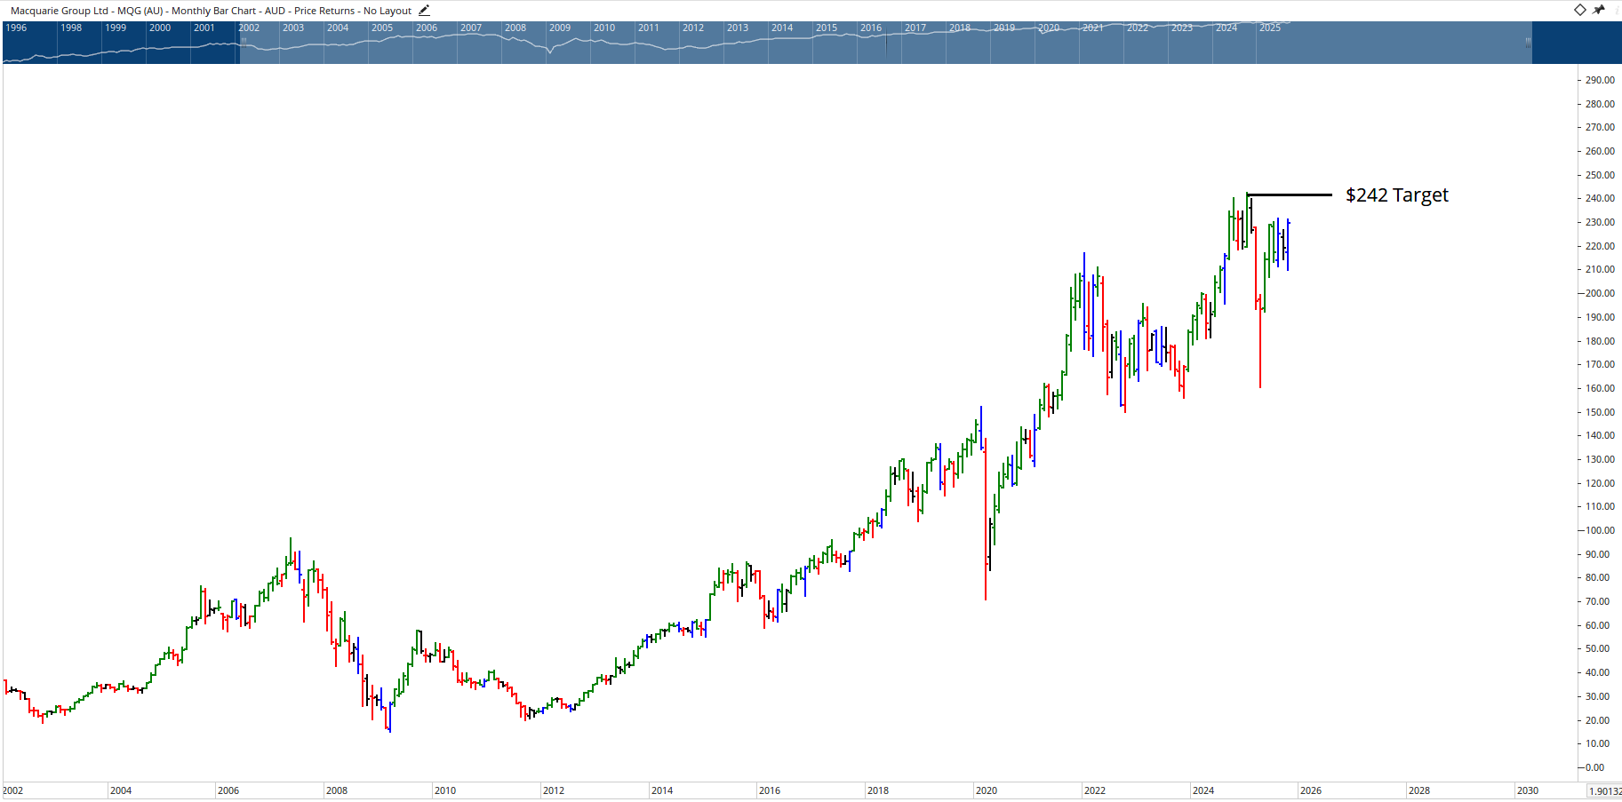The height and width of the screenshot is (802, 1622).
Task: Click 2025 in the top navigator strip
Action: tap(1270, 28)
